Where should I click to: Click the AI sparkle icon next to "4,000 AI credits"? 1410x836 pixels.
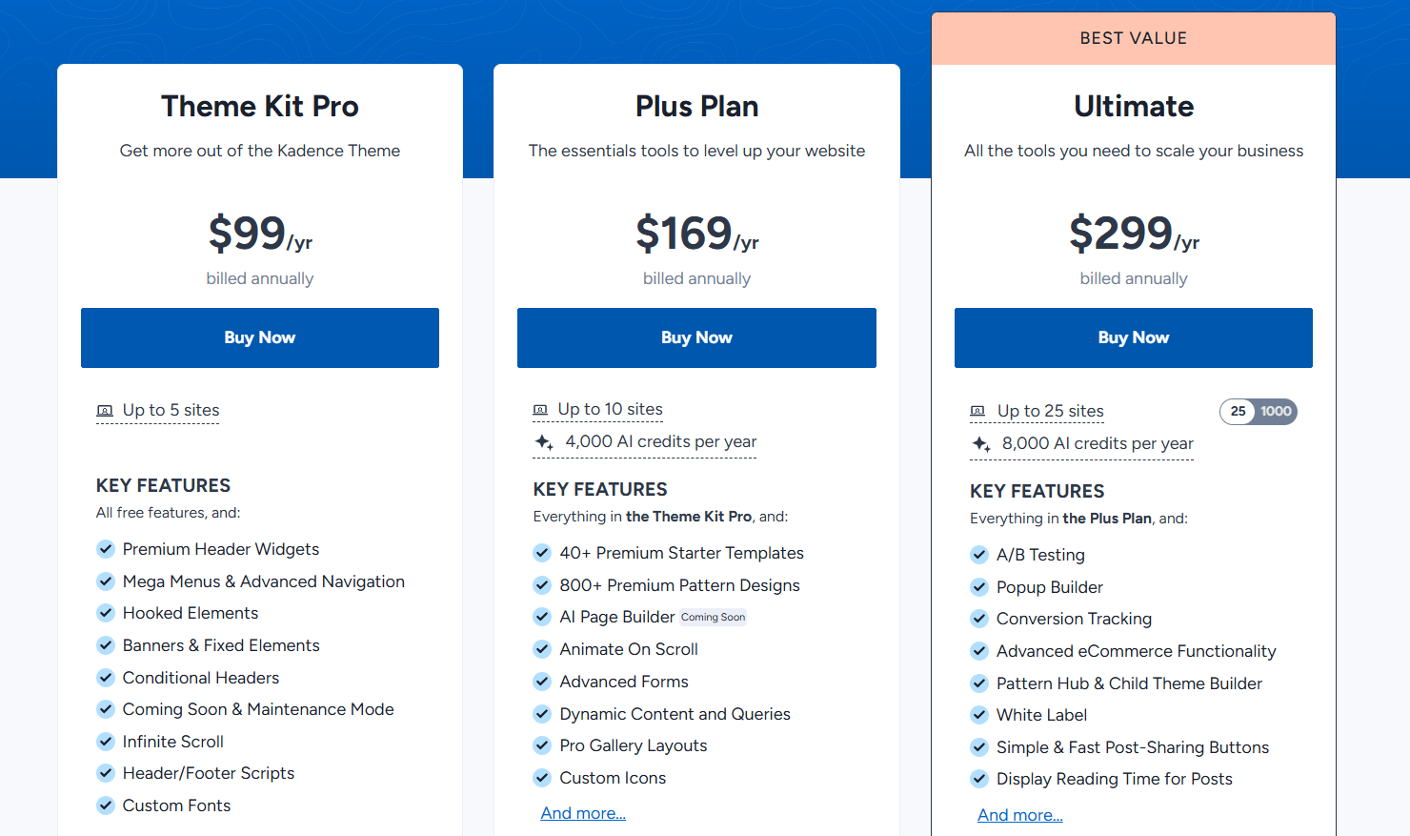pyautogui.click(x=542, y=441)
